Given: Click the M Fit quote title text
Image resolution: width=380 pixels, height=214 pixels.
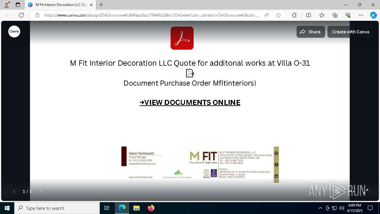Looking at the screenshot, I should pyautogui.click(x=190, y=63).
